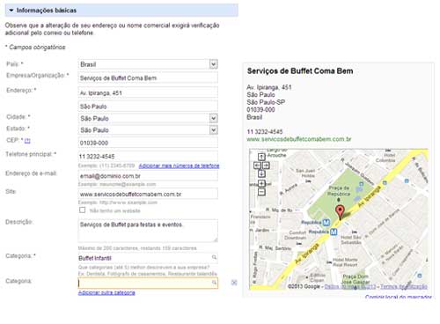
Task: Click search icon in Buffet Infantil category
Action: point(214,257)
